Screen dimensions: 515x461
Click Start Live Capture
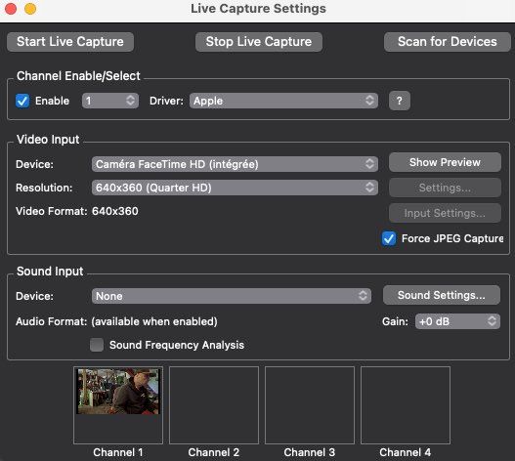pyautogui.click(x=70, y=42)
